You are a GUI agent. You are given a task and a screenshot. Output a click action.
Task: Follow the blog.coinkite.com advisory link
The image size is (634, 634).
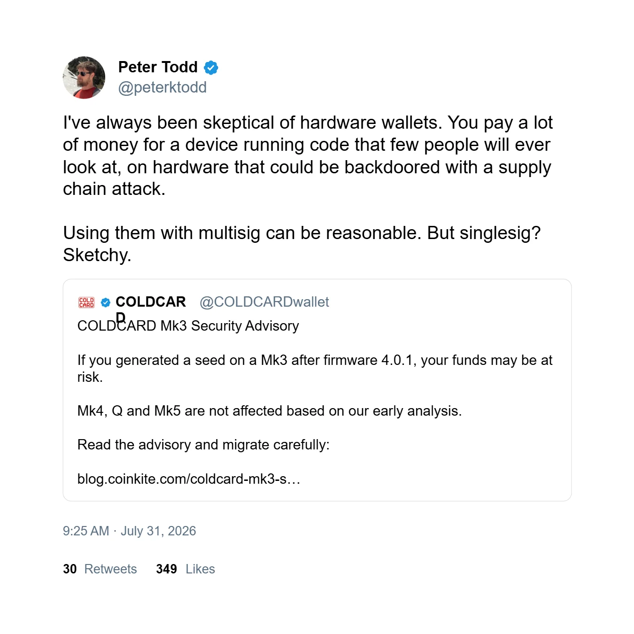(x=189, y=479)
